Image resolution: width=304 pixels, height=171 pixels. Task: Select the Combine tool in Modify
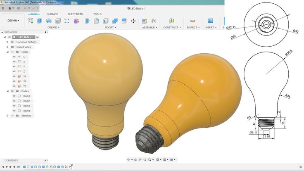115,21
